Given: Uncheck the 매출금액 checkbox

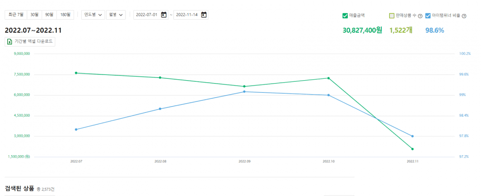Looking at the screenshot, I should click(345, 16).
